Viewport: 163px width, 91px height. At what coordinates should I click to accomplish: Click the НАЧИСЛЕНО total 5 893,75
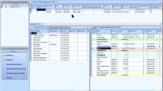coord(125,39)
